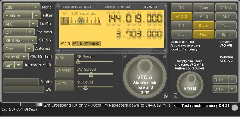
Task: Step up the leading 1 digit of 144.019.000
Action: point(108,13)
